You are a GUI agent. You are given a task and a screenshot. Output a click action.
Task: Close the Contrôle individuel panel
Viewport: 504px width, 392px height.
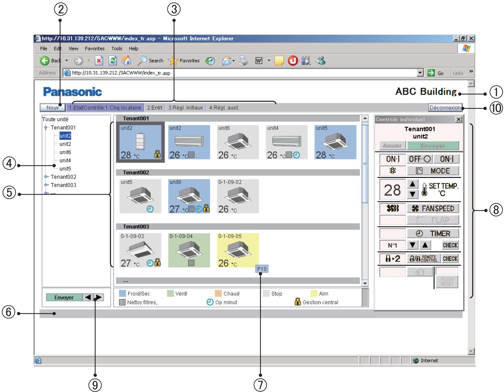pyautogui.click(x=458, y=119)
